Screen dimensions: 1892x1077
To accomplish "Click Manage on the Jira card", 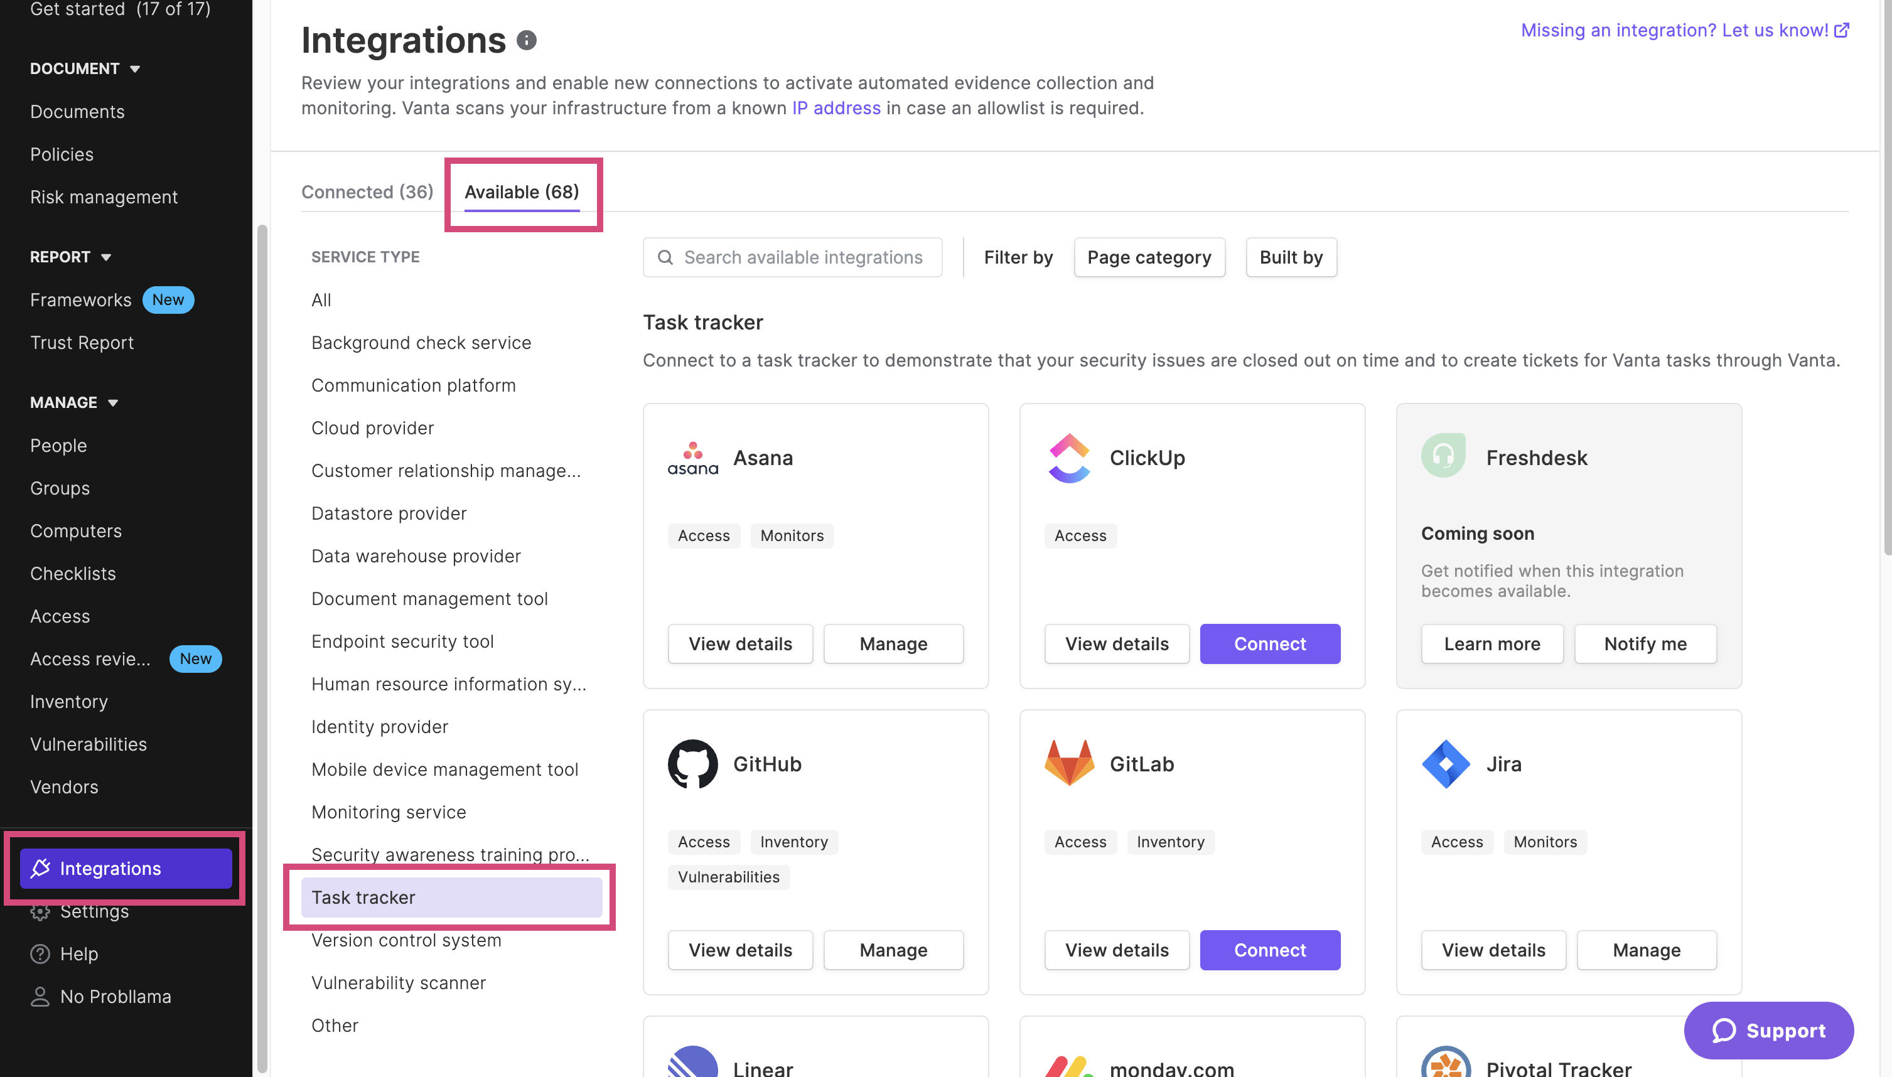I will point(1646,950).
